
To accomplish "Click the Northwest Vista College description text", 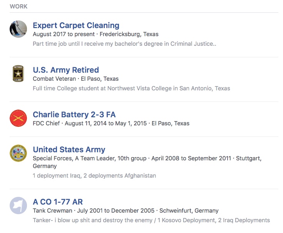I will (131, 88).
